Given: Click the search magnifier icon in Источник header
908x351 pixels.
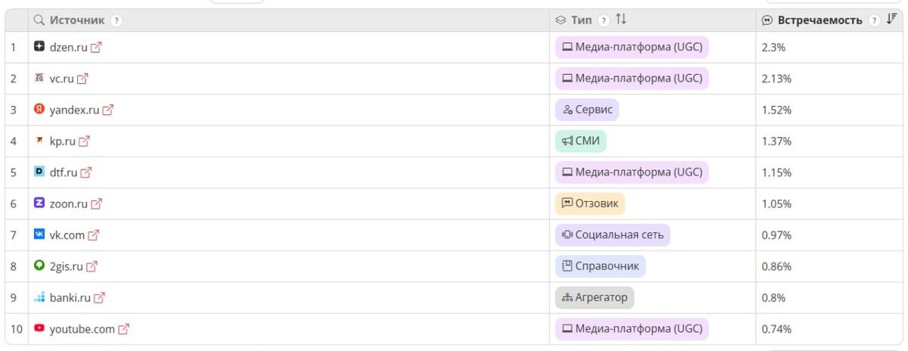Looking at the screenshot, I should 39,20.
